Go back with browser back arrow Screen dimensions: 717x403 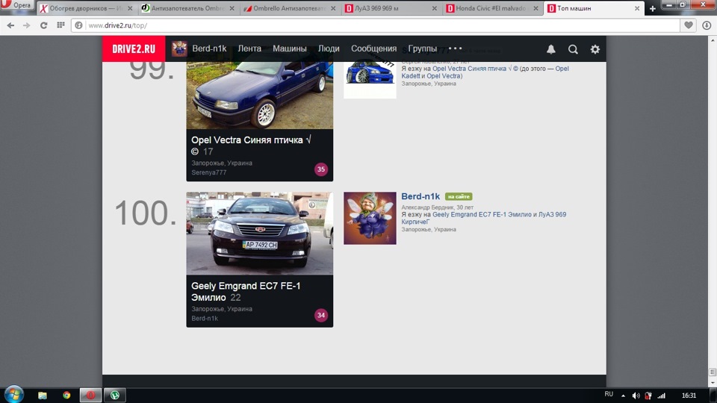click(10, 25)
